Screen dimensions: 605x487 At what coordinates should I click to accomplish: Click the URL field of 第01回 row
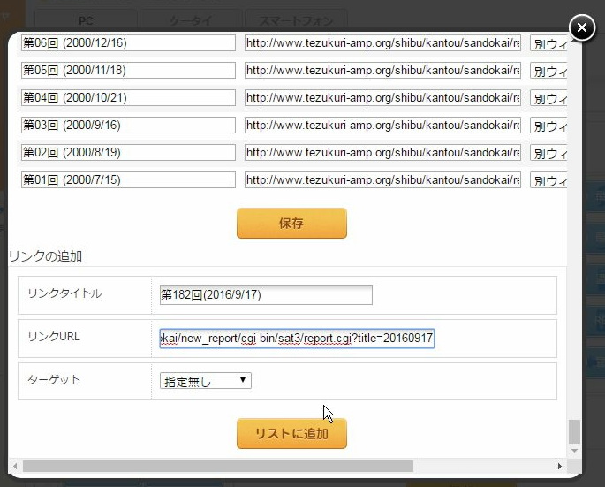382,180
